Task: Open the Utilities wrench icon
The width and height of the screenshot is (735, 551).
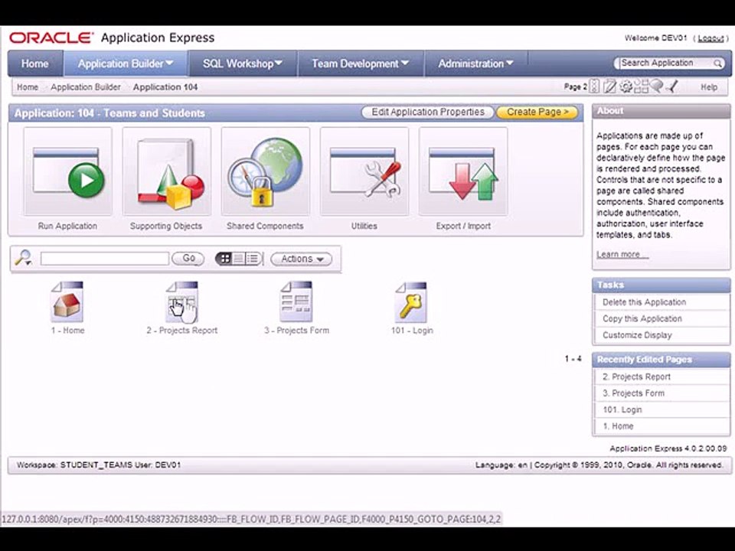Action: click(x=364, y=171)
